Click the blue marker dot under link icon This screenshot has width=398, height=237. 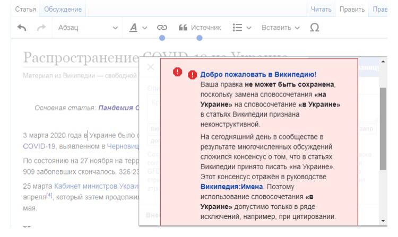coord(162,38)
